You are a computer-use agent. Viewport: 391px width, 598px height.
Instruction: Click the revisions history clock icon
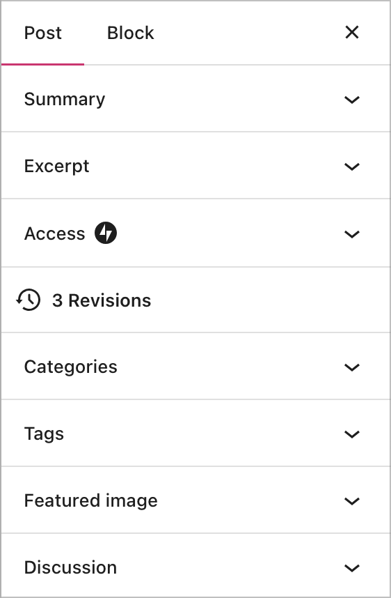28,300
